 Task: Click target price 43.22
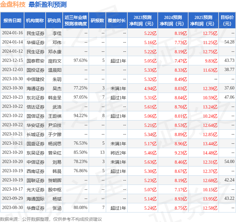click(229, 198)
